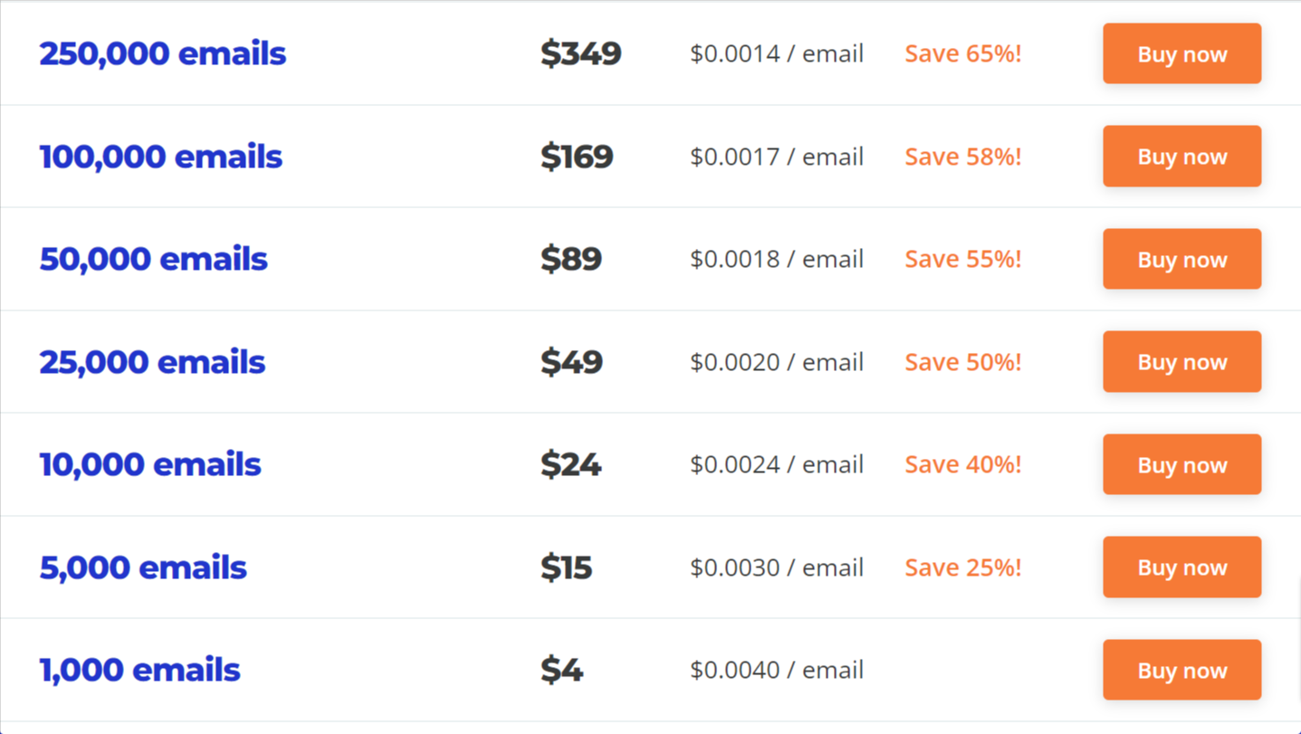1301x734 pixels.
Task: Click the 1,000 emails title
Action: tap(139, 670)
